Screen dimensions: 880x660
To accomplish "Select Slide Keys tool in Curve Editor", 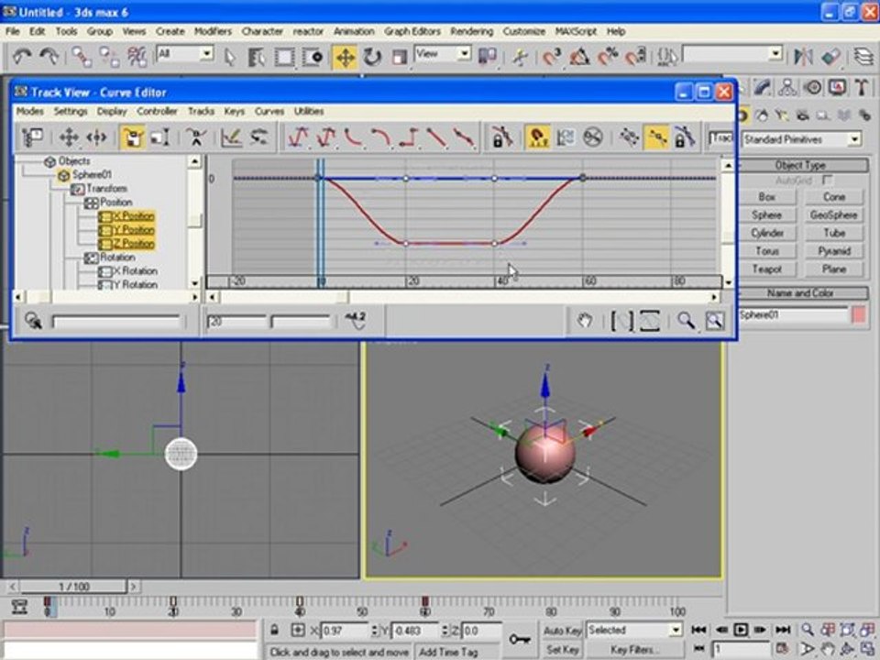I will [96, 137].
